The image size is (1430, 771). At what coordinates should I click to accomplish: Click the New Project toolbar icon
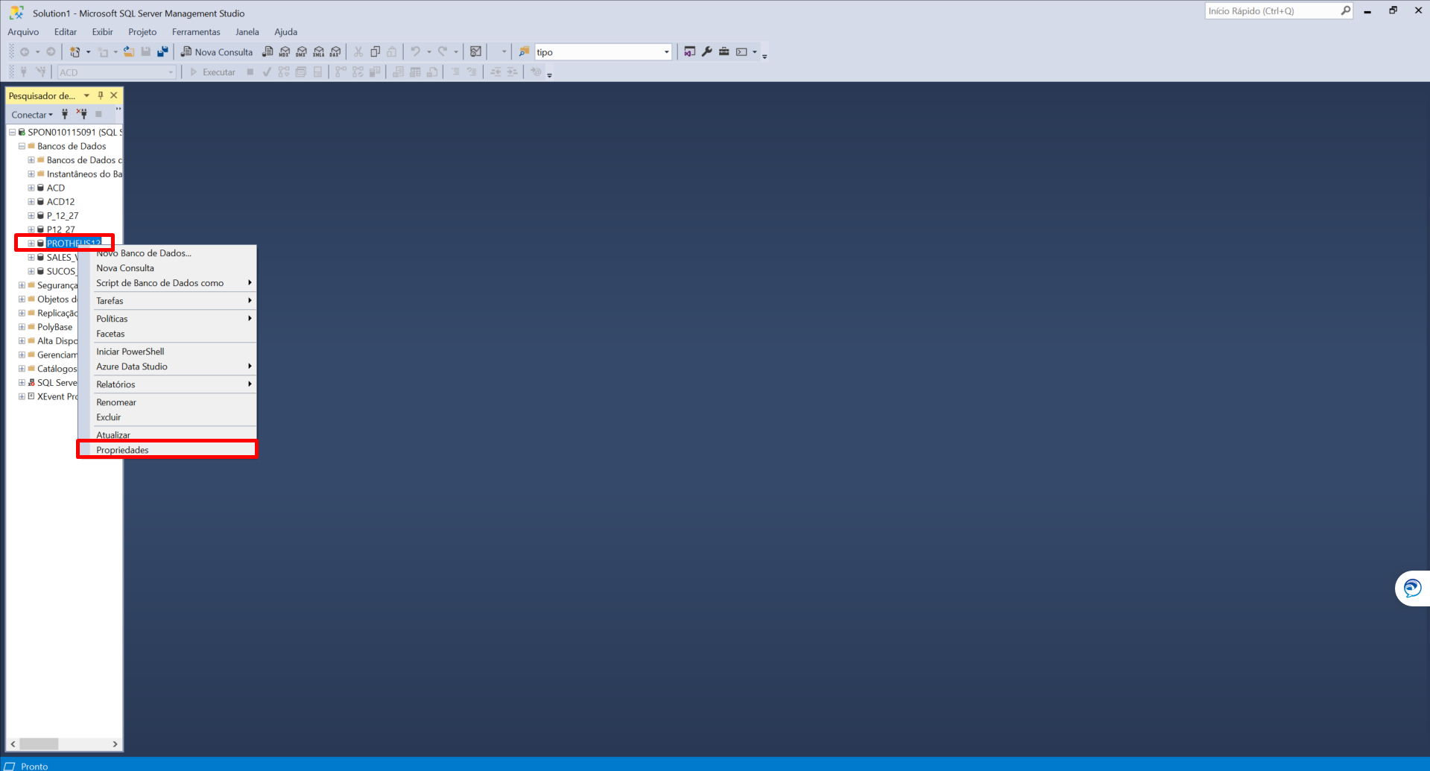75,52
